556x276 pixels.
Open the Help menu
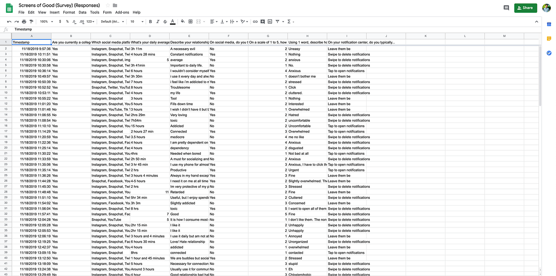(137, 12)
